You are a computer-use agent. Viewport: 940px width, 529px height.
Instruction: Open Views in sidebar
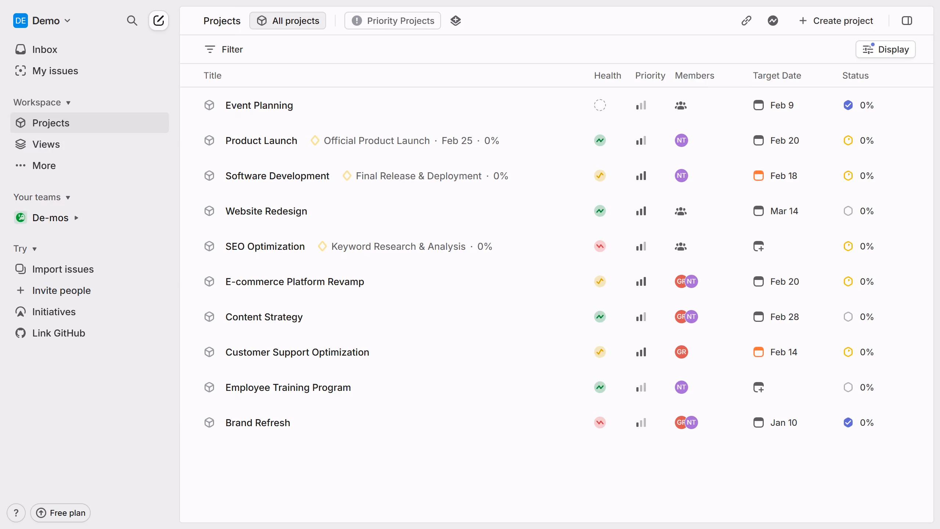(x=90, y=144)
